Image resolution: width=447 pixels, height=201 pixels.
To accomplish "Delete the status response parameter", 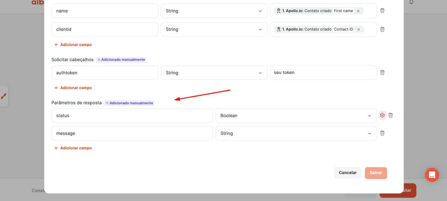I will 390,115.
